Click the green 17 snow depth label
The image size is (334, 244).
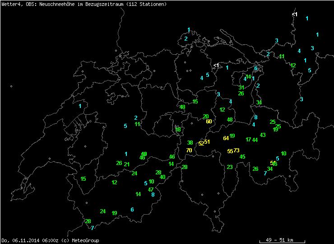[x=248, y=140]
